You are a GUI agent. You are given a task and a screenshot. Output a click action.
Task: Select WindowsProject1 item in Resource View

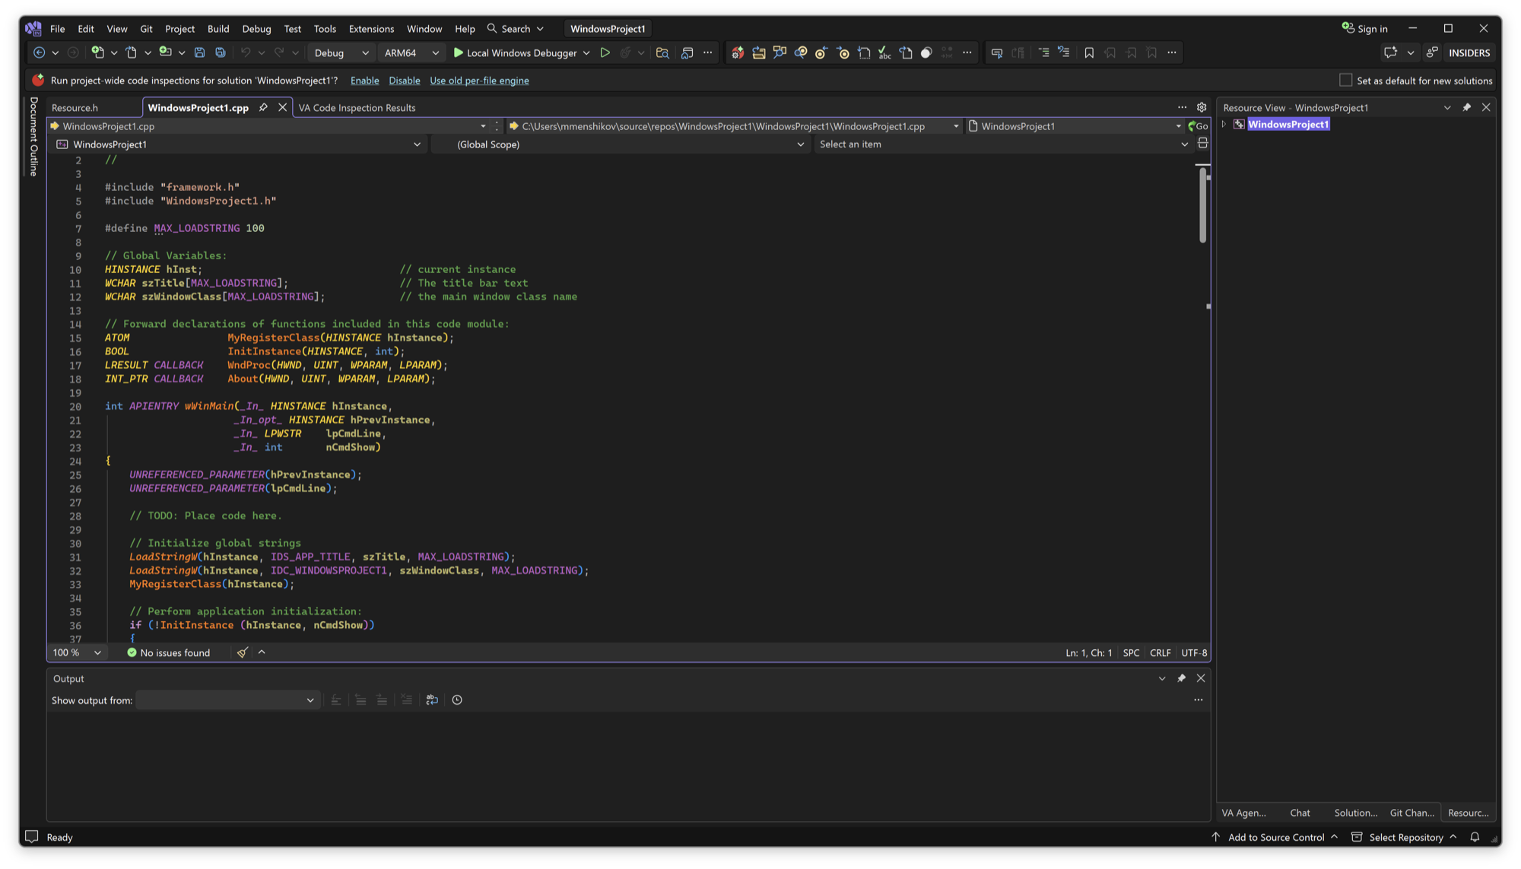[x=1288, y=124]
